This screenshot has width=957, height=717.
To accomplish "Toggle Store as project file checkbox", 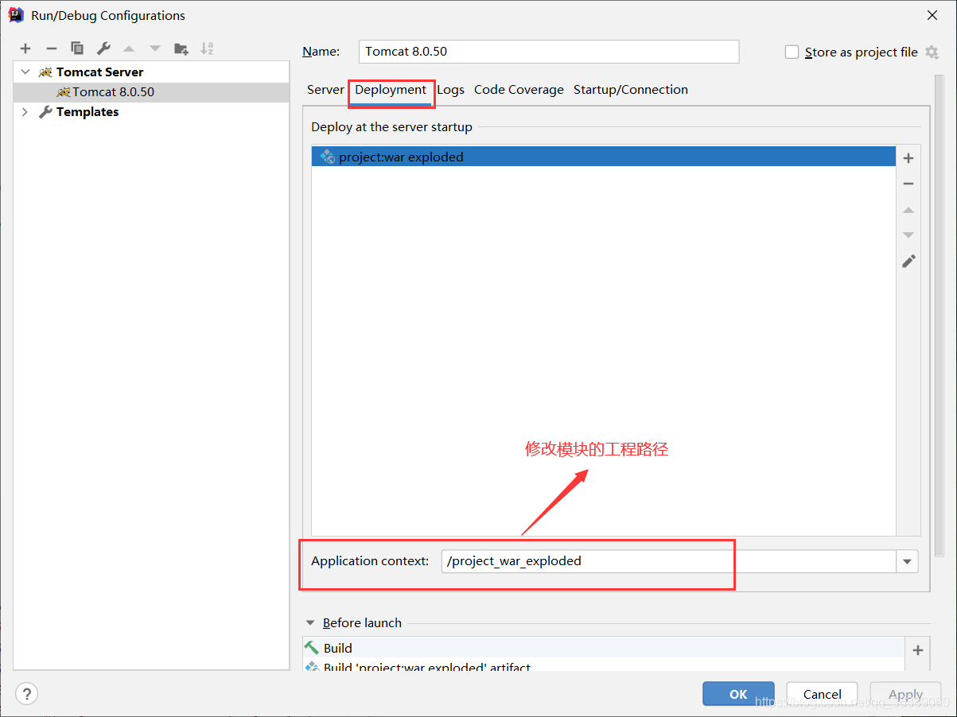I will tap(792, 52).
